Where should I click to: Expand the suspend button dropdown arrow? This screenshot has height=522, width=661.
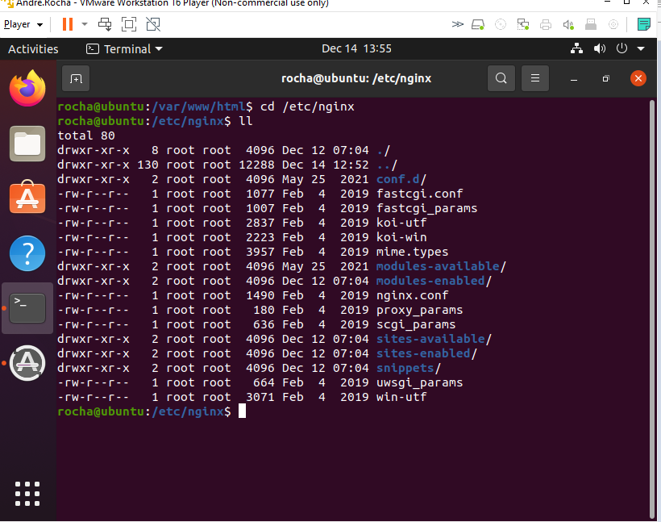click(84, 23)
